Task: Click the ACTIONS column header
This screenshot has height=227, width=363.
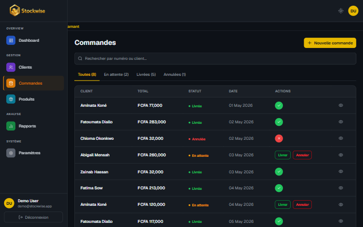Action: [282, 91]
